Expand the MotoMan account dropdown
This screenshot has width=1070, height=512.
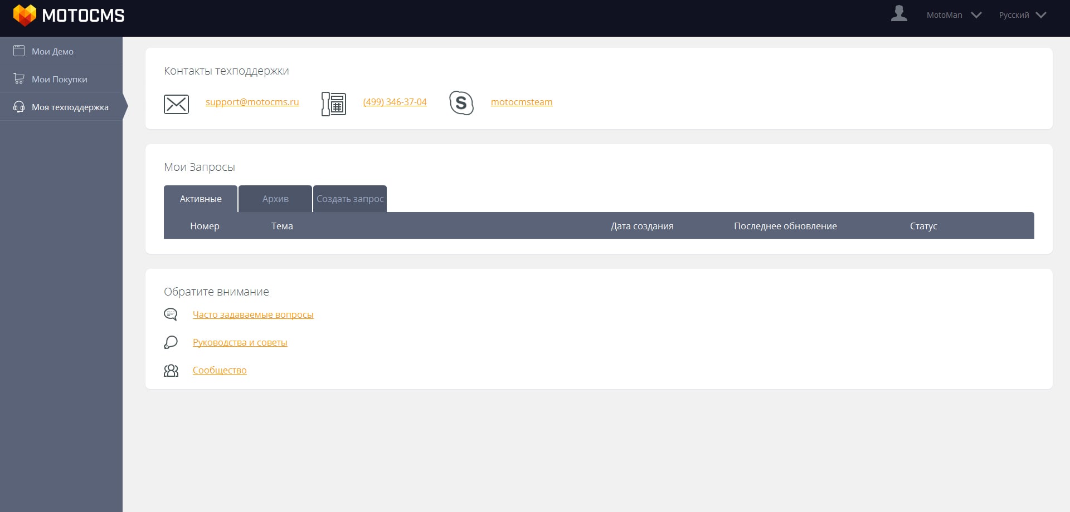click(954, 15)
